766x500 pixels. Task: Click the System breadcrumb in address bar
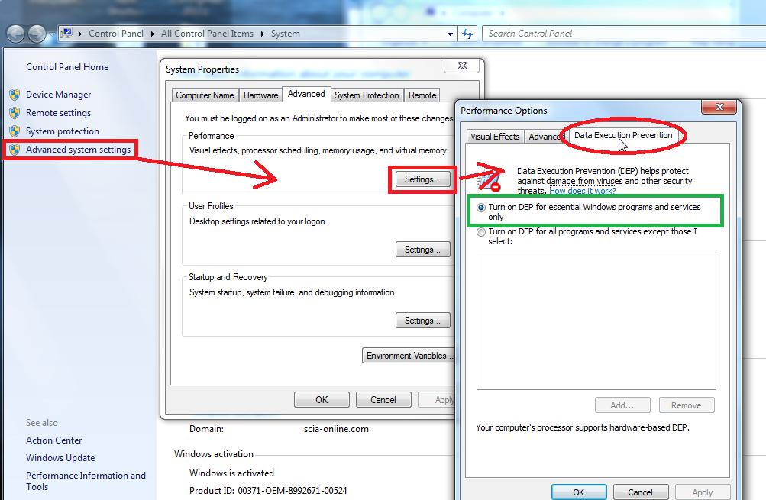coord(286,34)
